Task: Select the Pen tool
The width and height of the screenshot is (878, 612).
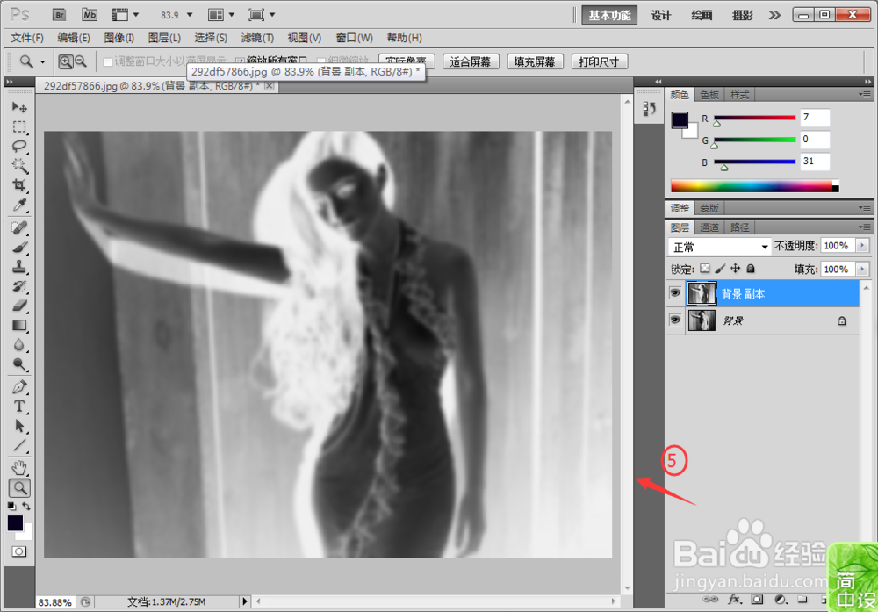Action: tap(19, 387)
